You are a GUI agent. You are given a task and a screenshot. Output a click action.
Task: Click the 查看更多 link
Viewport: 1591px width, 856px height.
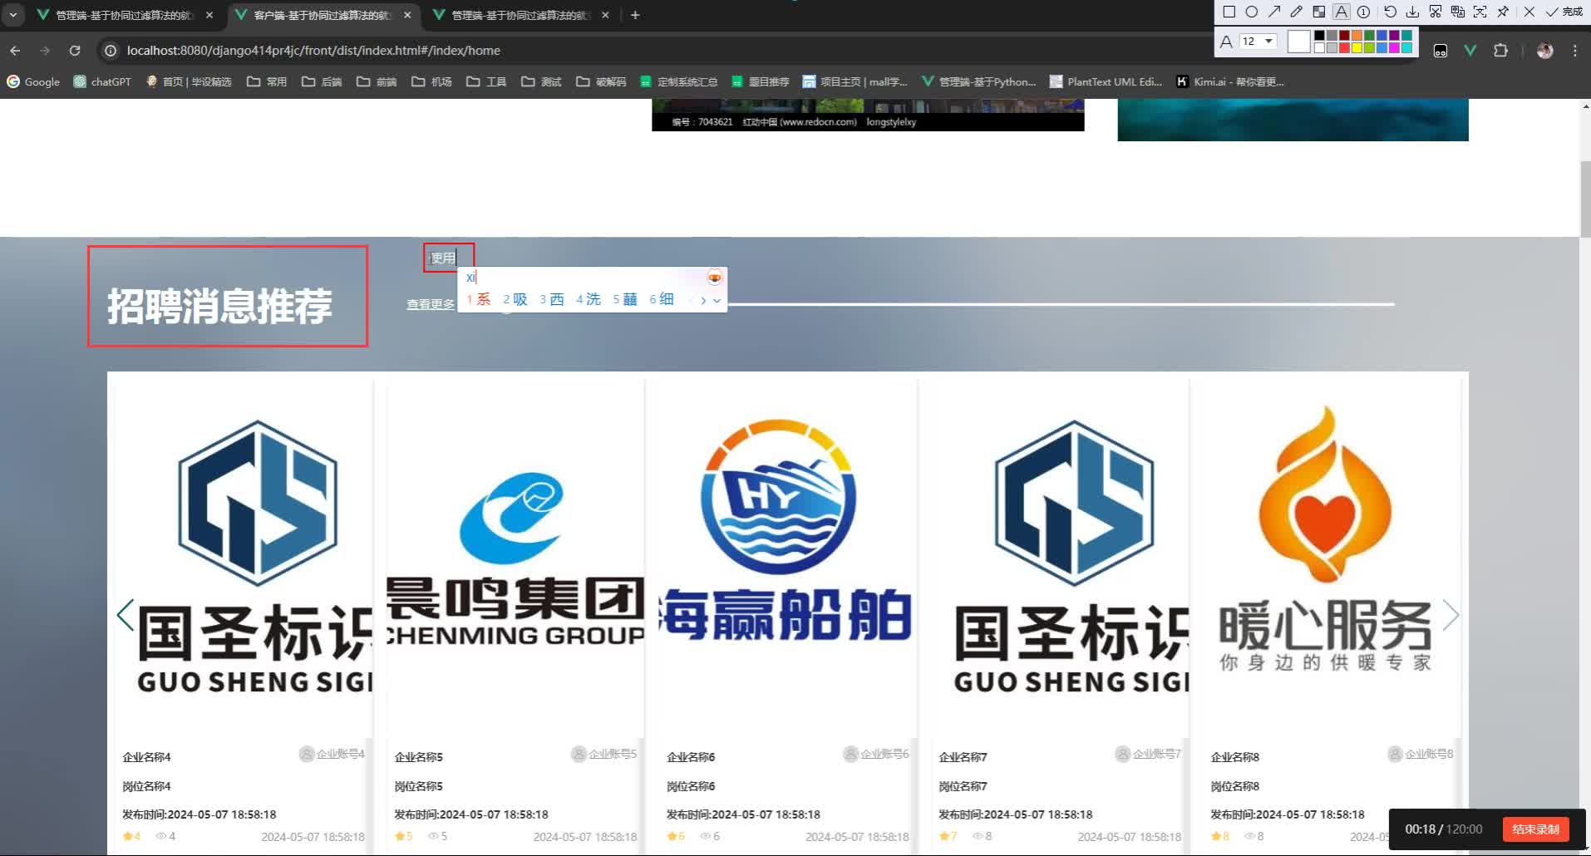[x=431, y=304]
